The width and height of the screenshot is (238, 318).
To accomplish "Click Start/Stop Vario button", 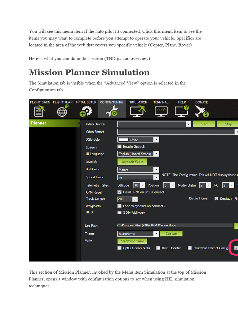I will point(132,241).
